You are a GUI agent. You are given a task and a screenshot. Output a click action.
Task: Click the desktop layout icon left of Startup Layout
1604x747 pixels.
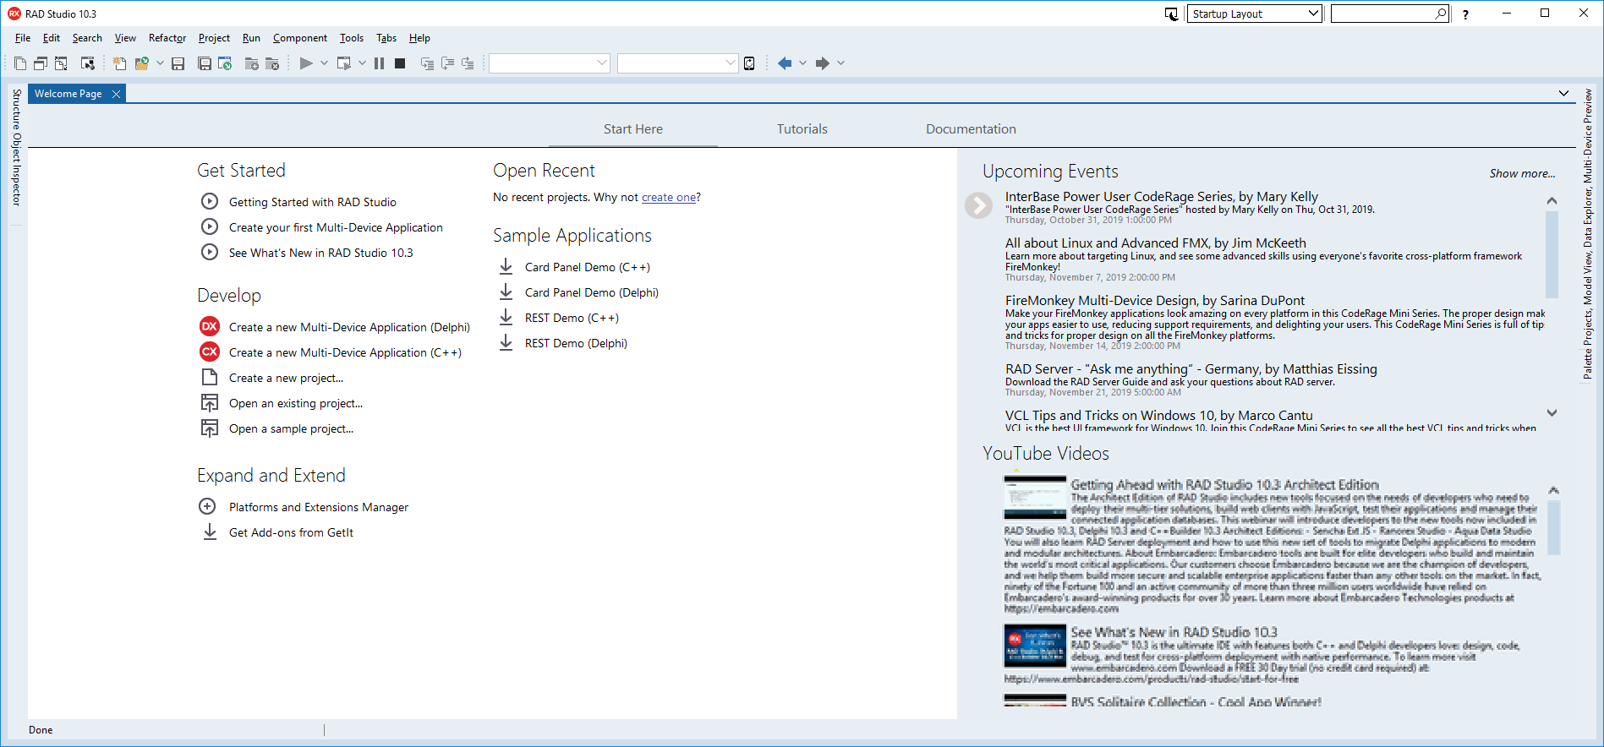click(1171, 14)
